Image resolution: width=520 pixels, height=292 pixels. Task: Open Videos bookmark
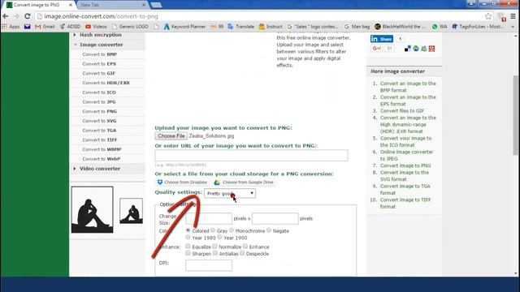click(x=96, y=27)
